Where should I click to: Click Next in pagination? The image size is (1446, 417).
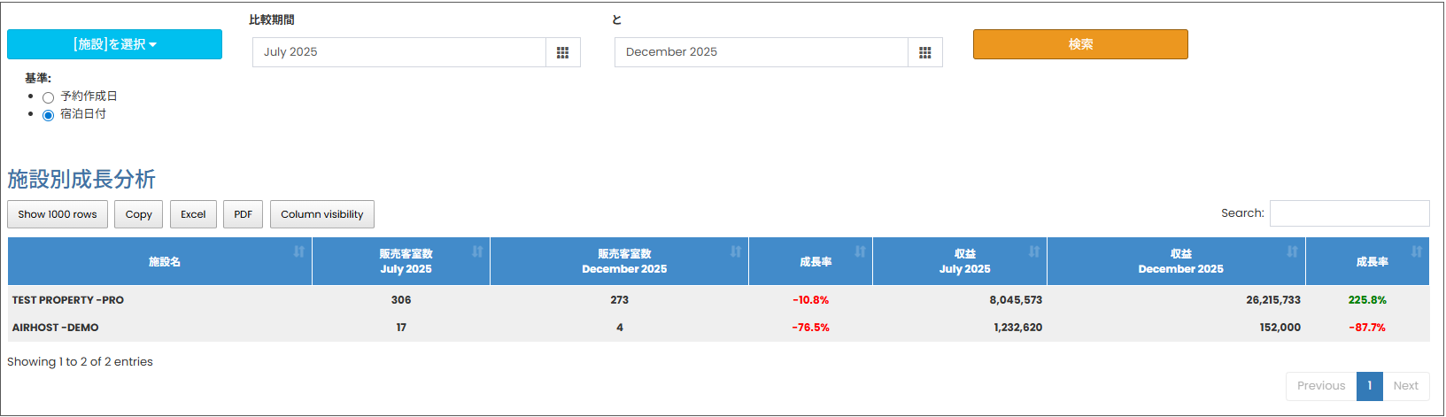[x=1405, y=386]
